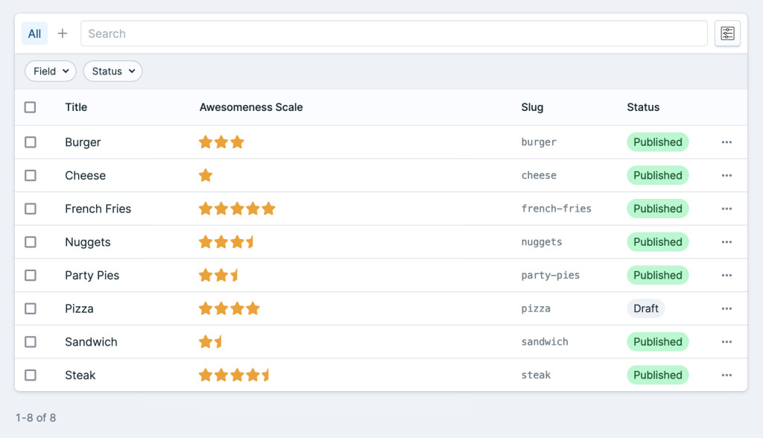This screenshot has height=438, width=763.
Task: Click the Draft status badge for Pizza
Action: [645, 308]
